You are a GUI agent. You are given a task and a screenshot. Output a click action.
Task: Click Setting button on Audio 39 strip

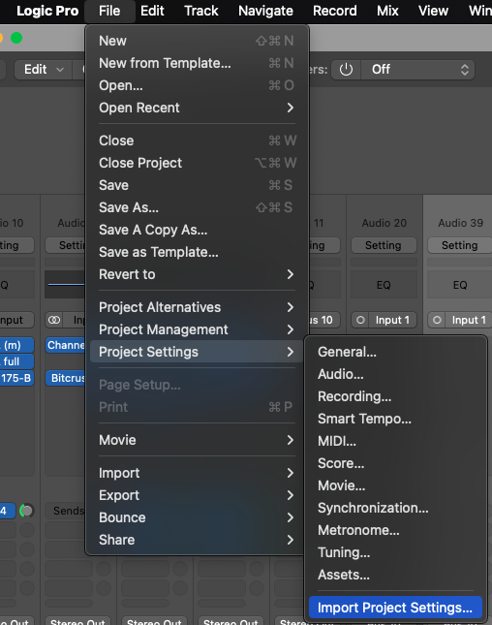click(460, 245)
